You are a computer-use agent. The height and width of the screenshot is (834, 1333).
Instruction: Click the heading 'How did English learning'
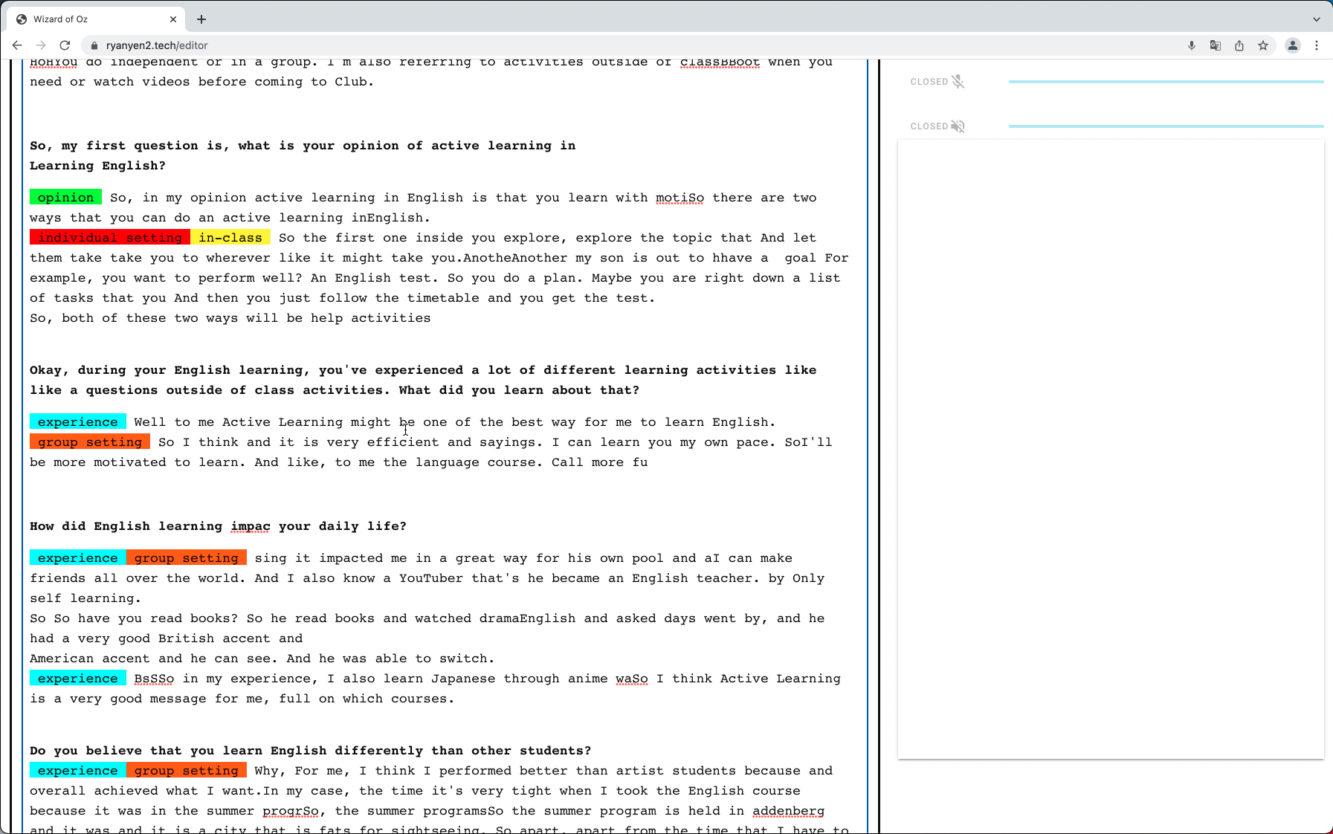pyautogui.click(x=218, y=526)
